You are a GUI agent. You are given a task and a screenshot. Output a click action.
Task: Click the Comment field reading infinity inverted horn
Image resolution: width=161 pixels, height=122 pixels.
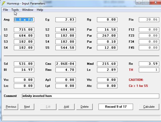[90, 96]
